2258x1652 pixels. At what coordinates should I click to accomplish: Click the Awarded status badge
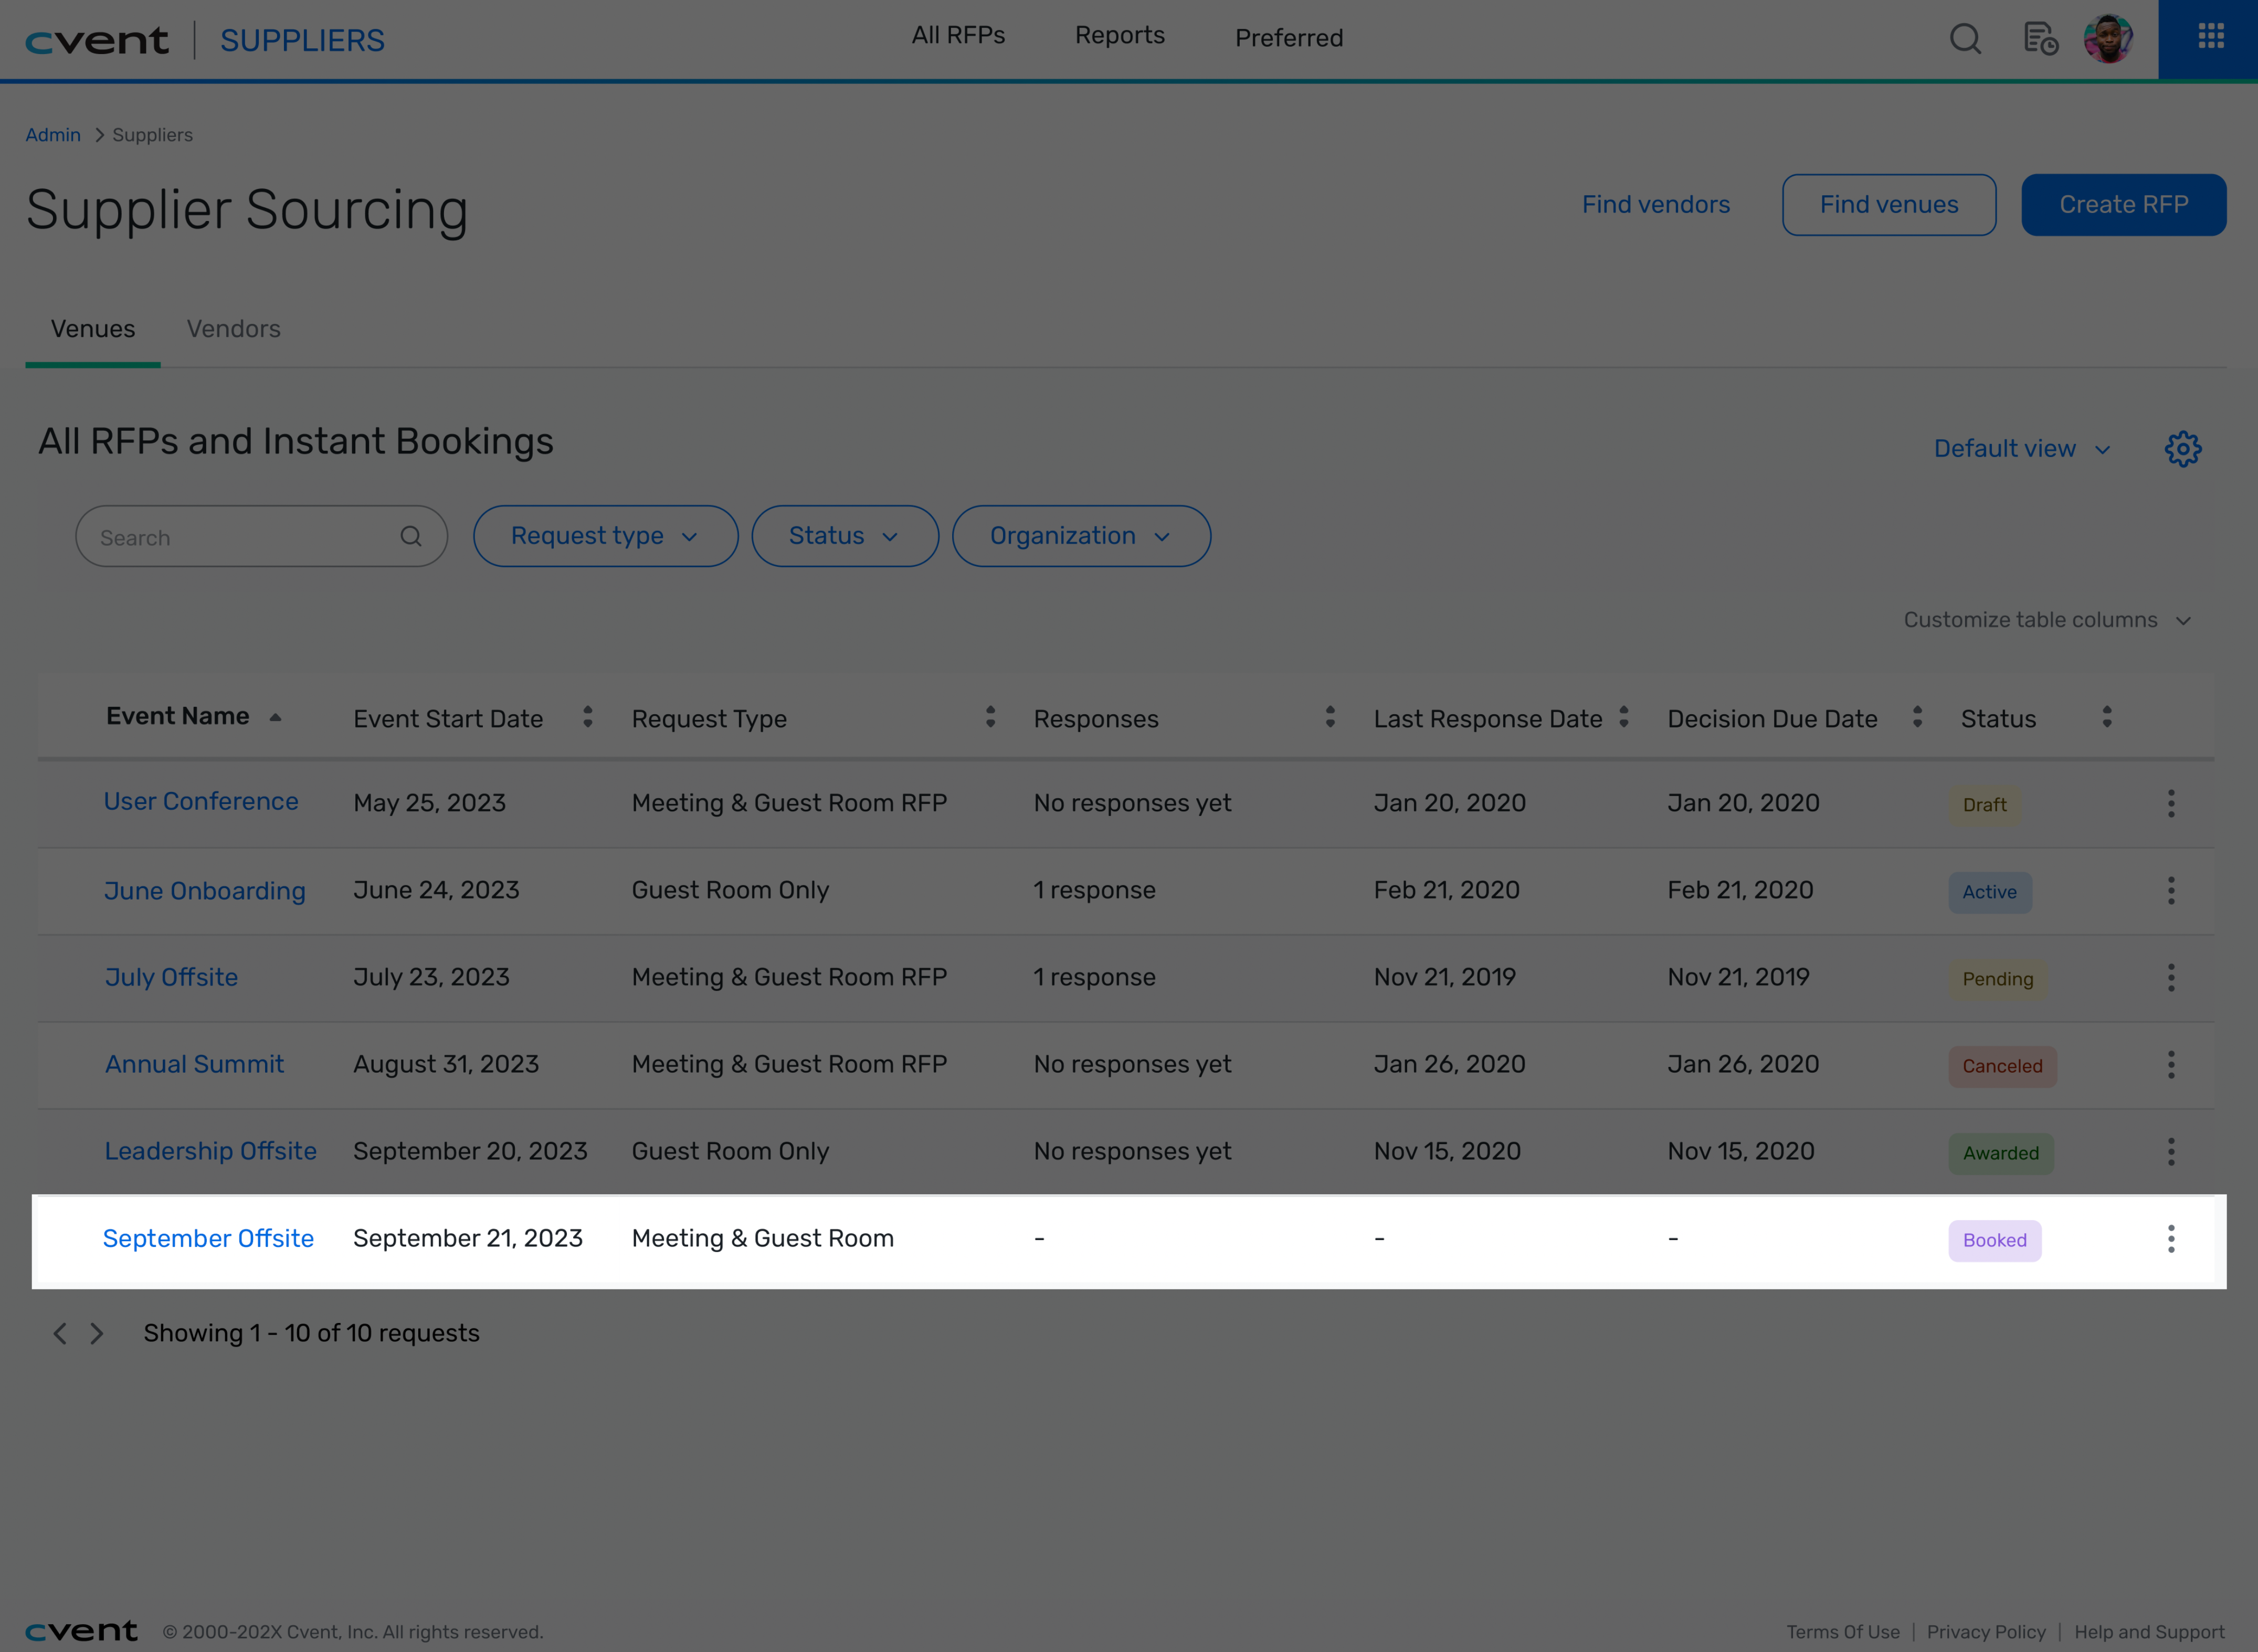pos(2001,1153)
